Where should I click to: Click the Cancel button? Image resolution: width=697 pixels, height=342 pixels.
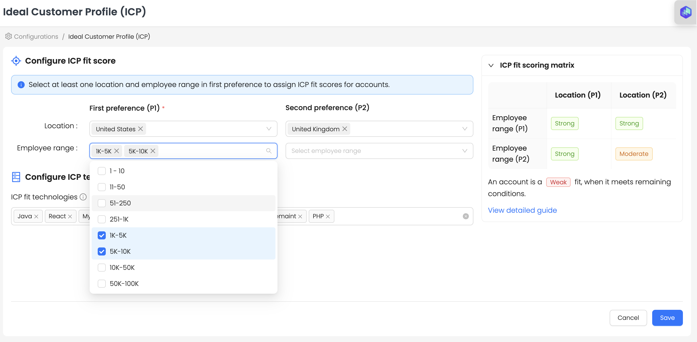(628, 318)
